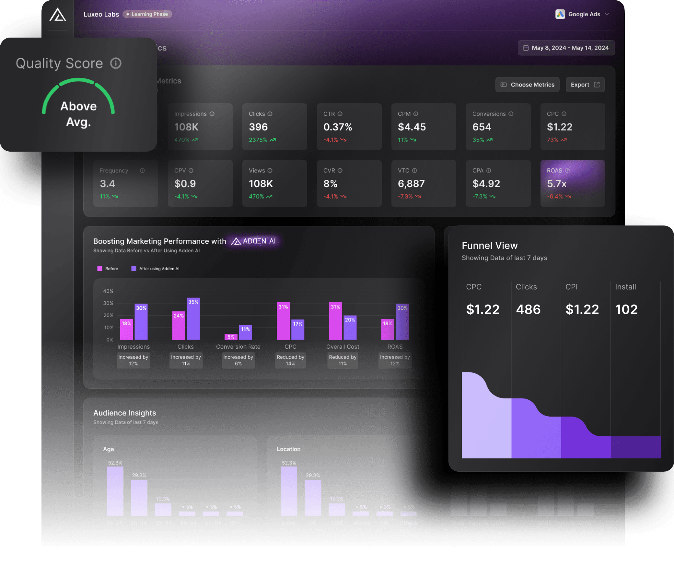Click Frequency value 3.4
The image size is (674, 565).
coord(107,184)
